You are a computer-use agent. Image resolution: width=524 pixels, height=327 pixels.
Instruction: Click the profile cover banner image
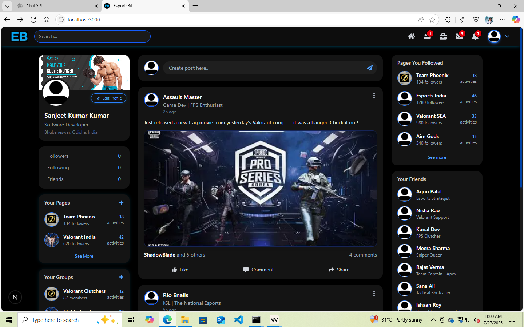click(84, 72)
